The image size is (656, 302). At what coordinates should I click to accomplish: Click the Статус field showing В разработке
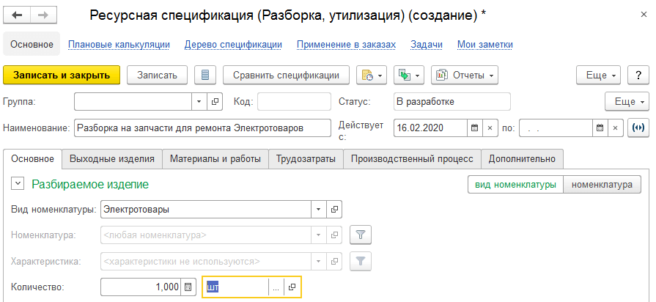point(452,102)
